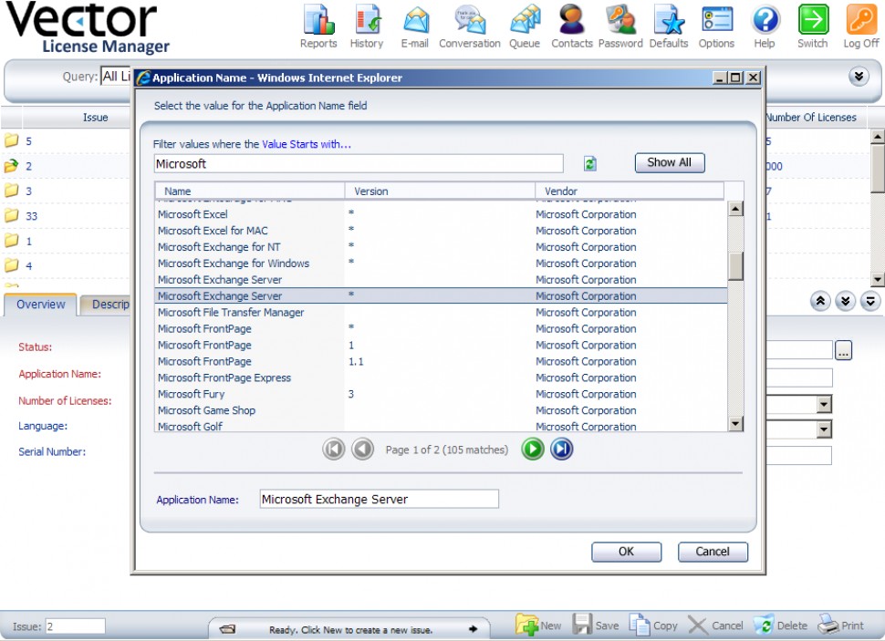Select the Microsoft Fury row
The height and width of the screenshot is (641, 885).
[441, 395]
